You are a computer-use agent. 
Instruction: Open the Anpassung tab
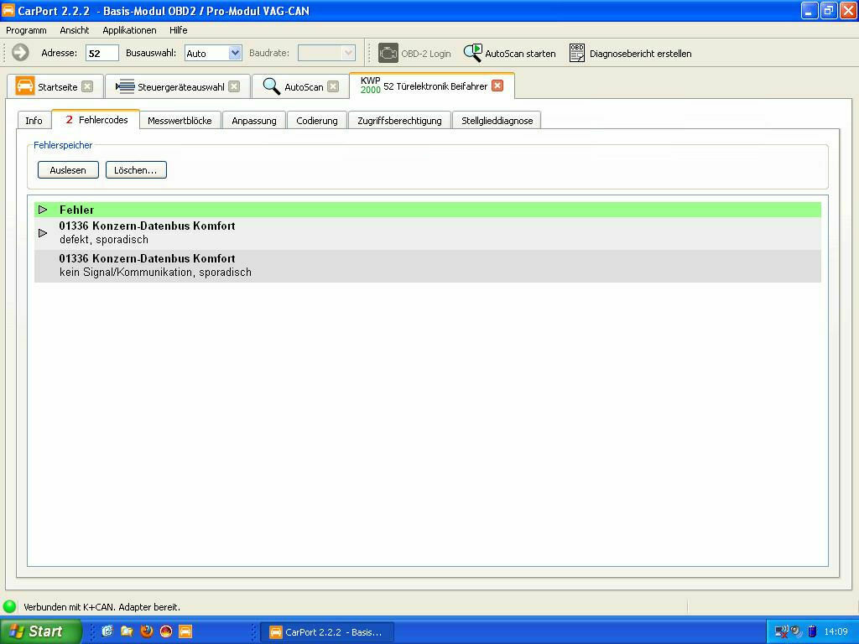(x=253, y=121)
